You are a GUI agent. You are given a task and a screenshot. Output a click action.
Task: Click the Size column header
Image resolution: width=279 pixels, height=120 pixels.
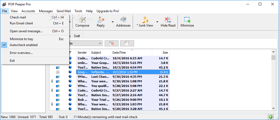(x=161, y=53)
